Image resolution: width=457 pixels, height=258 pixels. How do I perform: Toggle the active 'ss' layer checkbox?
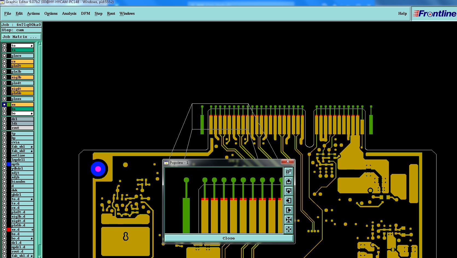tap(4, 105)
